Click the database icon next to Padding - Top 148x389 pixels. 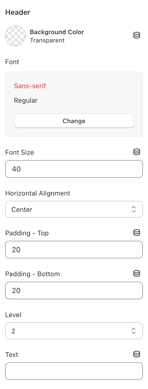137,233
